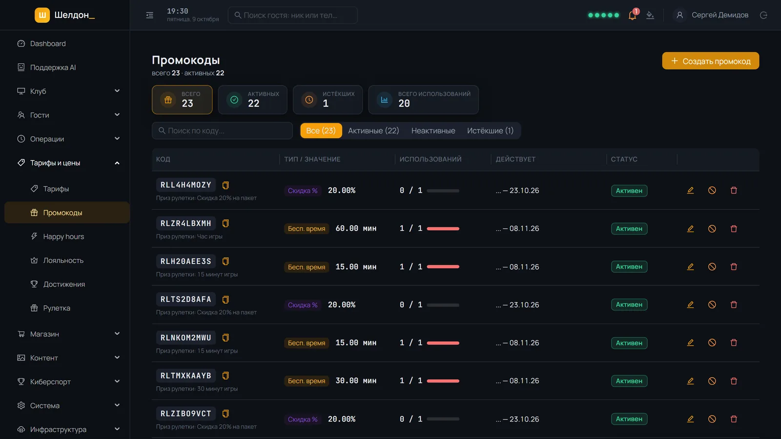781x439 pixels.
Task: Select the Всего 23 stats card
Action: pos(182,100)
